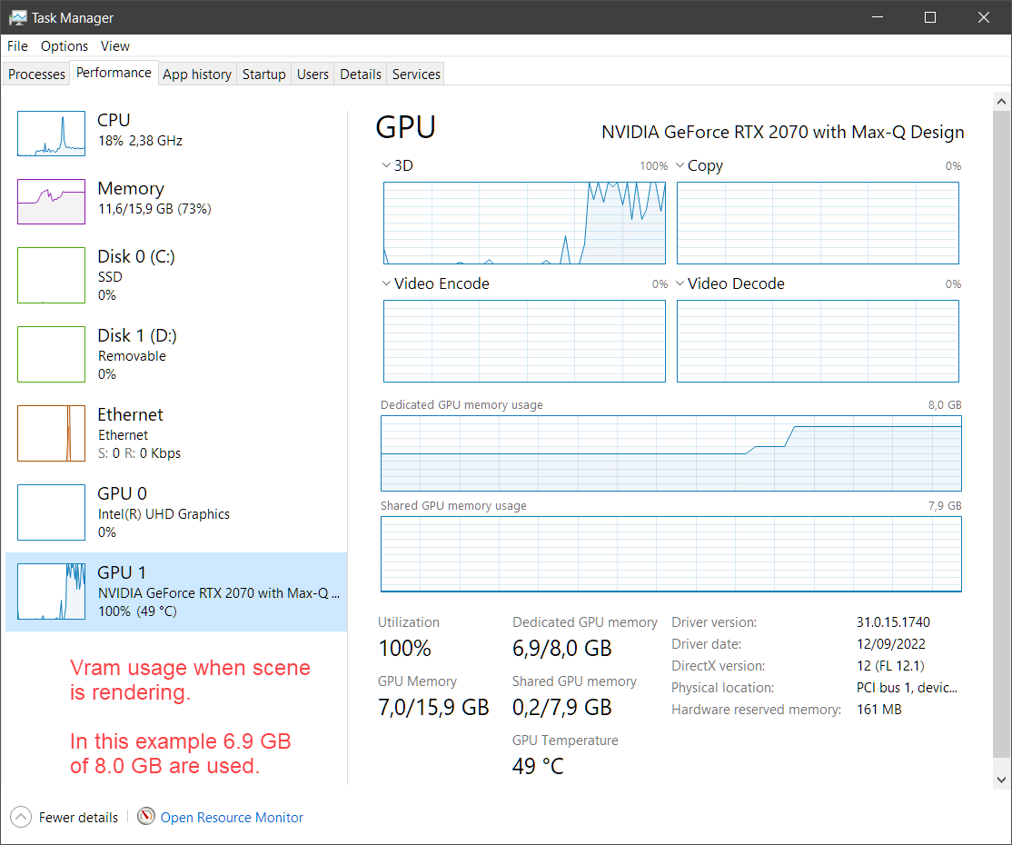The image size is (1012, 845).
Task: Click the Fewer details chevron icon
Action: pos(22,817)
